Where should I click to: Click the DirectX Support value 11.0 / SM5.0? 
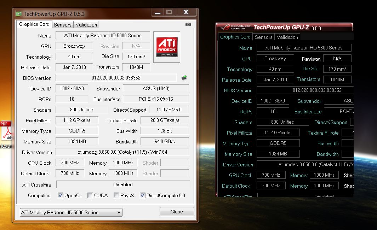(x=169, y=110)
